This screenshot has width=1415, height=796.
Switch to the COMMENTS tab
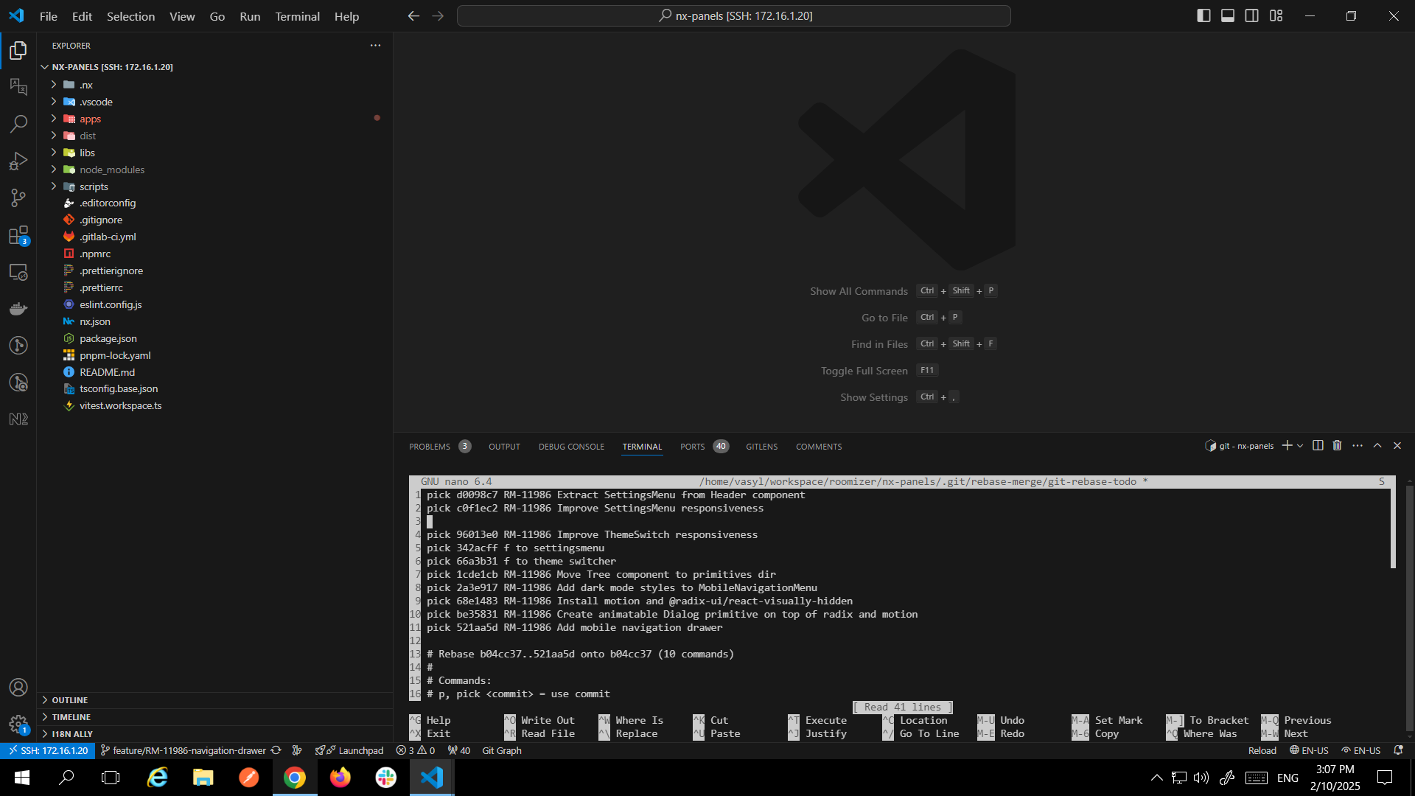tap(819, 447)
